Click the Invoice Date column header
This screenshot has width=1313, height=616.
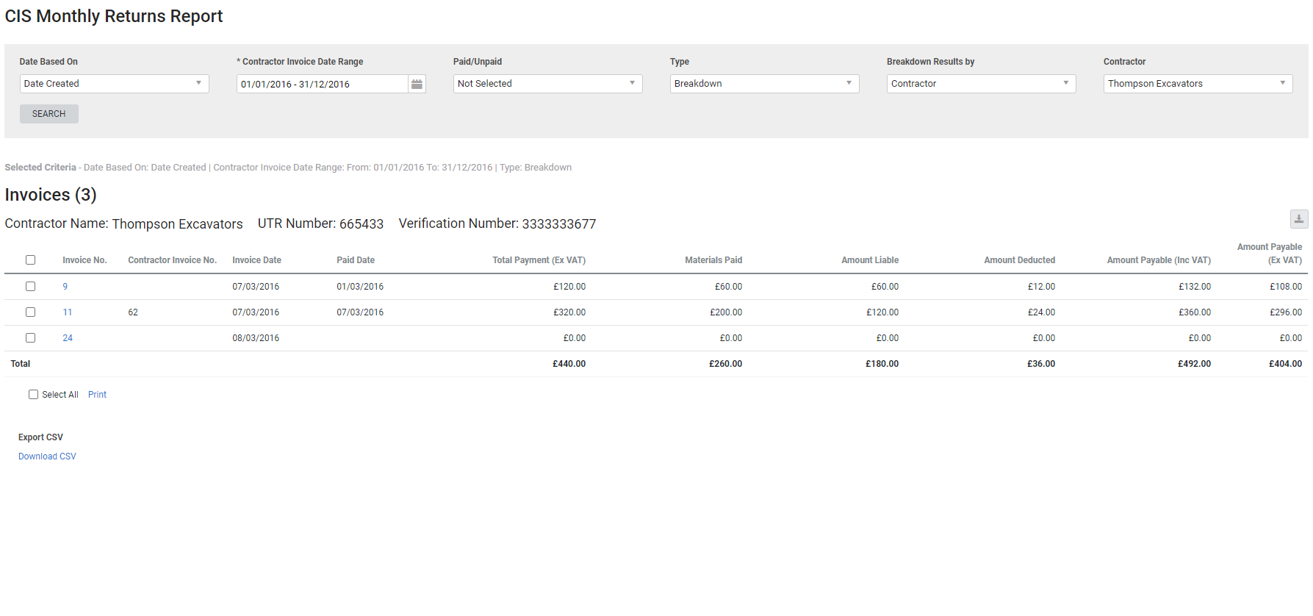coord(256,260)
